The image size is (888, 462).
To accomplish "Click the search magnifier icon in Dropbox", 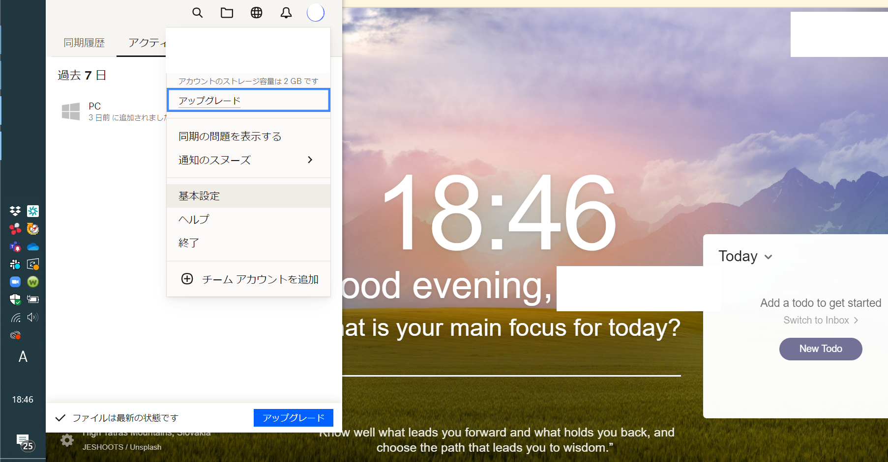I will pyautogui.click(x=197, y=13).
